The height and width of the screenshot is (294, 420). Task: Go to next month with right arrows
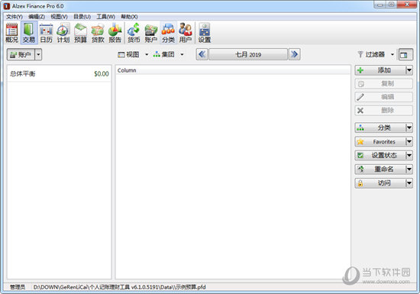point(294,54)
